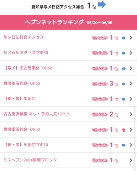This screenshot has width=137, height=171.
Task: Expand chevron for 写メ日記総合アクセス
Action: pos(131,38)
